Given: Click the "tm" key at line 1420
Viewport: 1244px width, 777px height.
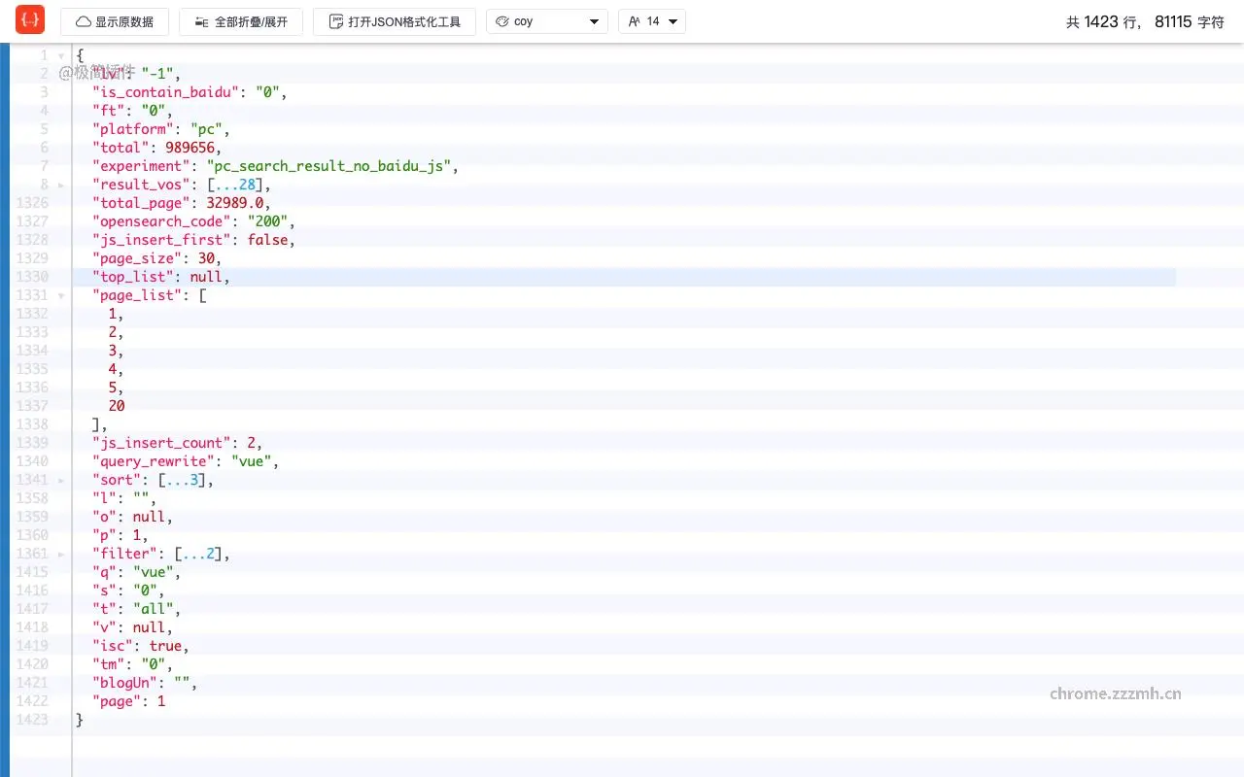Looking at the screenshot, I should click(x=108, y=664).
